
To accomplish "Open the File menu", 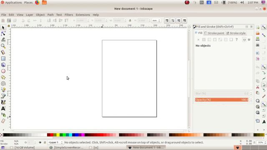I will pos(4,15).
